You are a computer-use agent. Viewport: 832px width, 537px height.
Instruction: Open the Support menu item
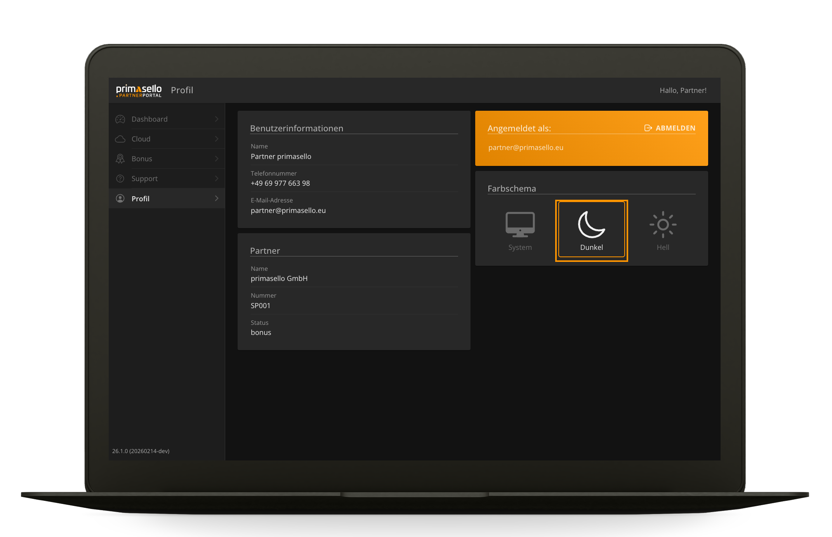point(145,179)
